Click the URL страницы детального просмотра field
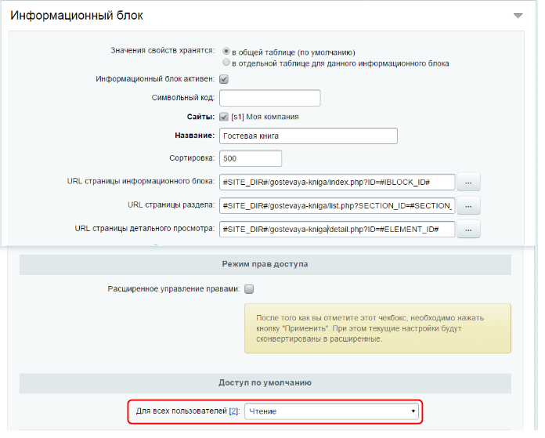 pos(337,229)
